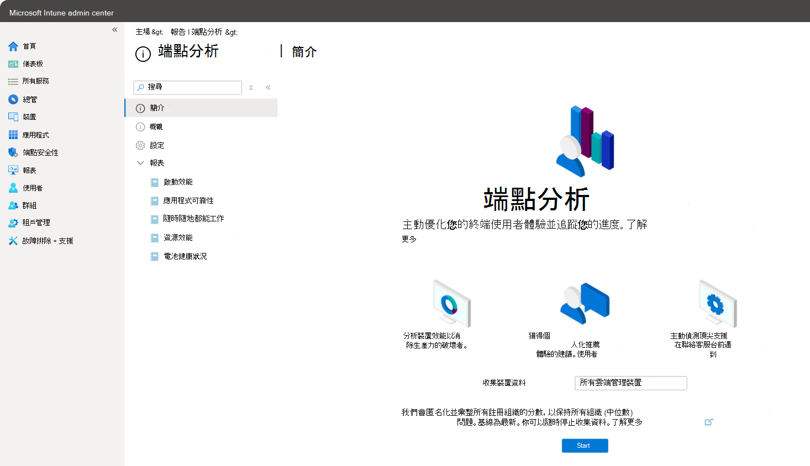
Task: Open the 啟動效能 report
Action: coord(178,182)
